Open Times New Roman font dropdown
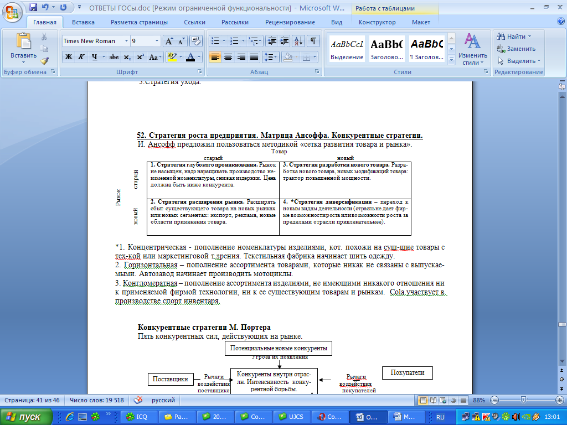 pos(126,41)
